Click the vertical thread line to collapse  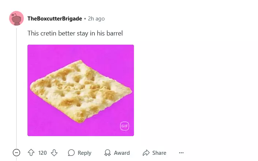[16, 87]
